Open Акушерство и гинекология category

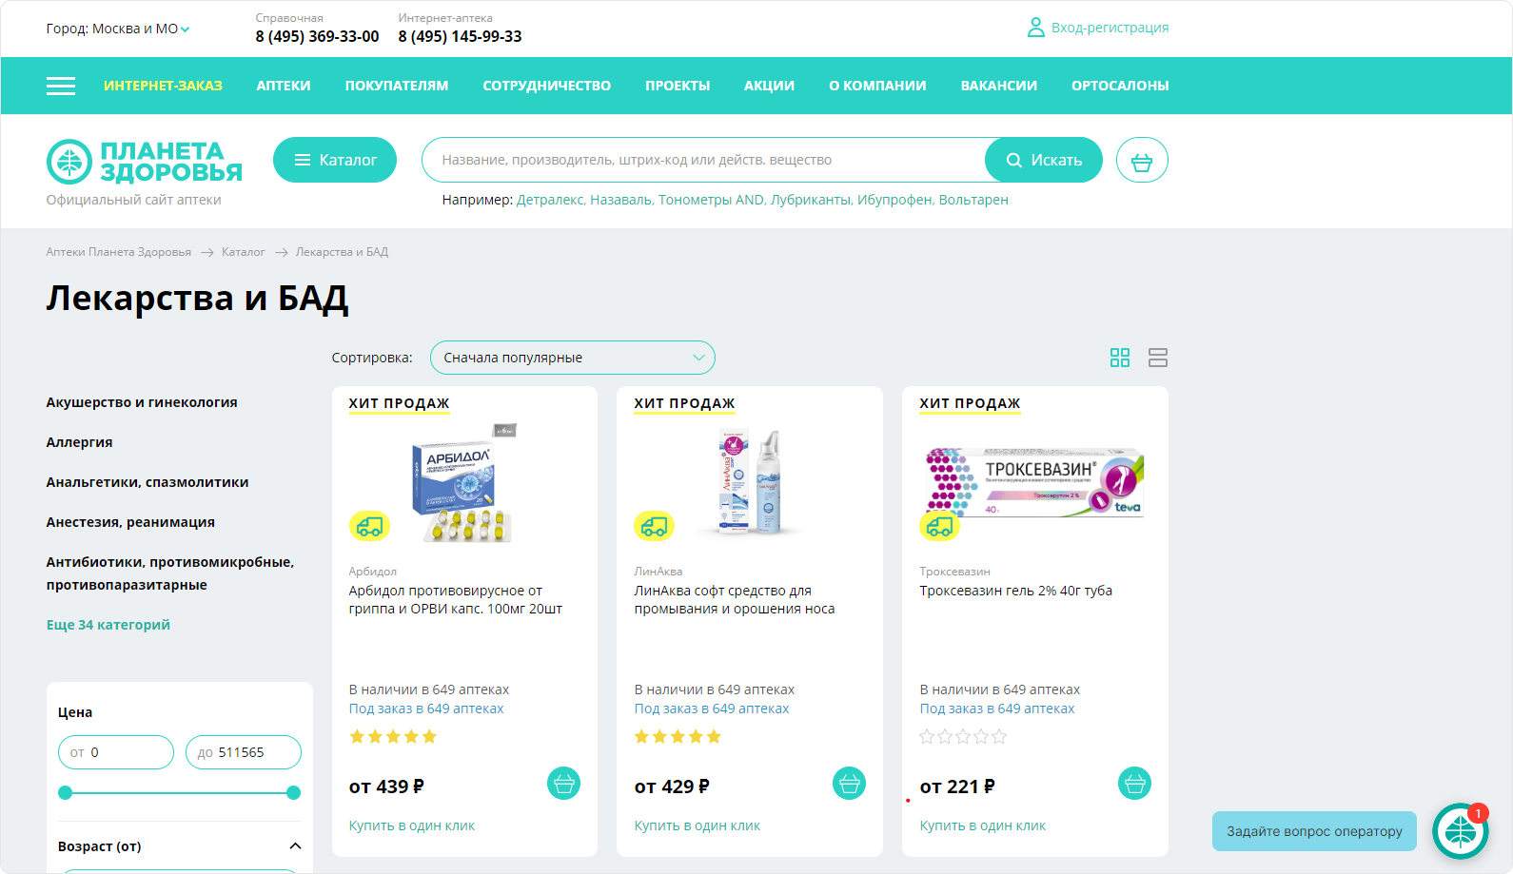click(x=142, y=402)
